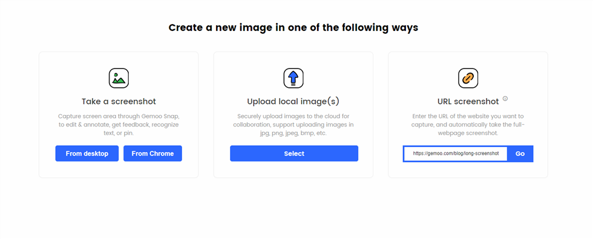Click the Take a screenshot heading
This screenshot has height=239, width=593.
[119, 102]
